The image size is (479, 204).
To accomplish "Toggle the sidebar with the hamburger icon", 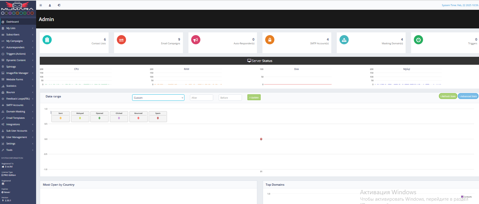I will pos(41,5).
